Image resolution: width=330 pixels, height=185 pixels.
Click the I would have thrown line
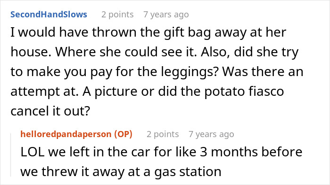click(148, 32)
